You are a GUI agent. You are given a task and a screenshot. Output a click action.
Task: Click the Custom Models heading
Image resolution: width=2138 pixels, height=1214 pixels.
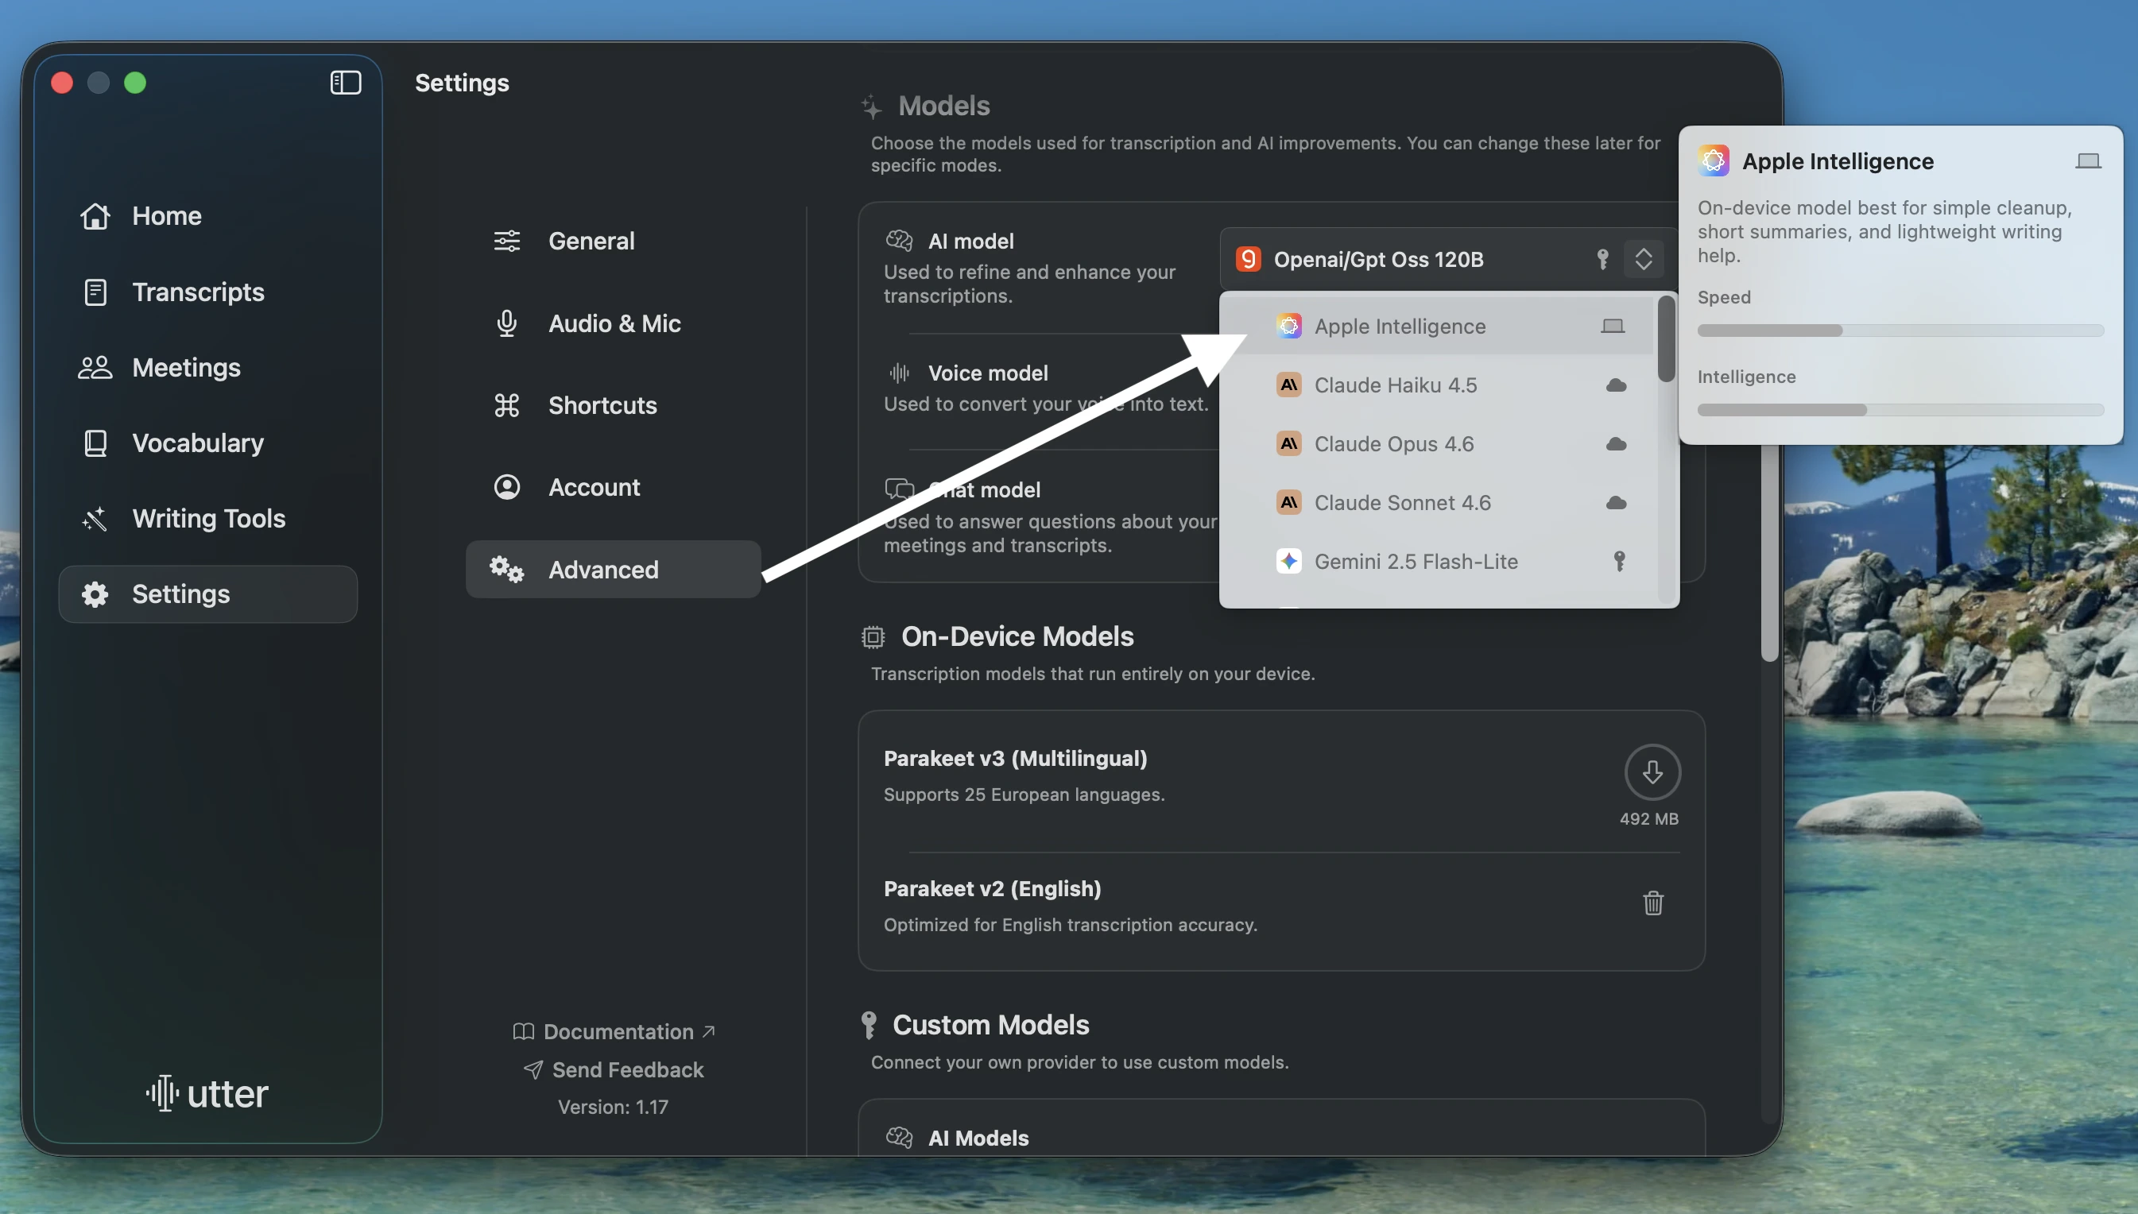point(990,1025)
